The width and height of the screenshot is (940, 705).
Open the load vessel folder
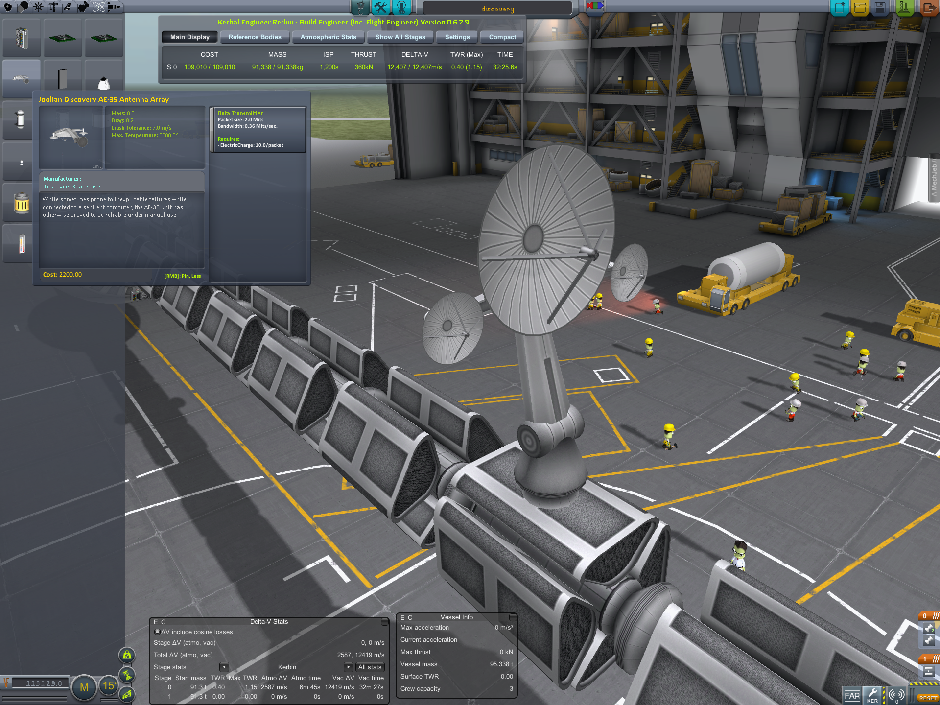click(x=860, y=7)
